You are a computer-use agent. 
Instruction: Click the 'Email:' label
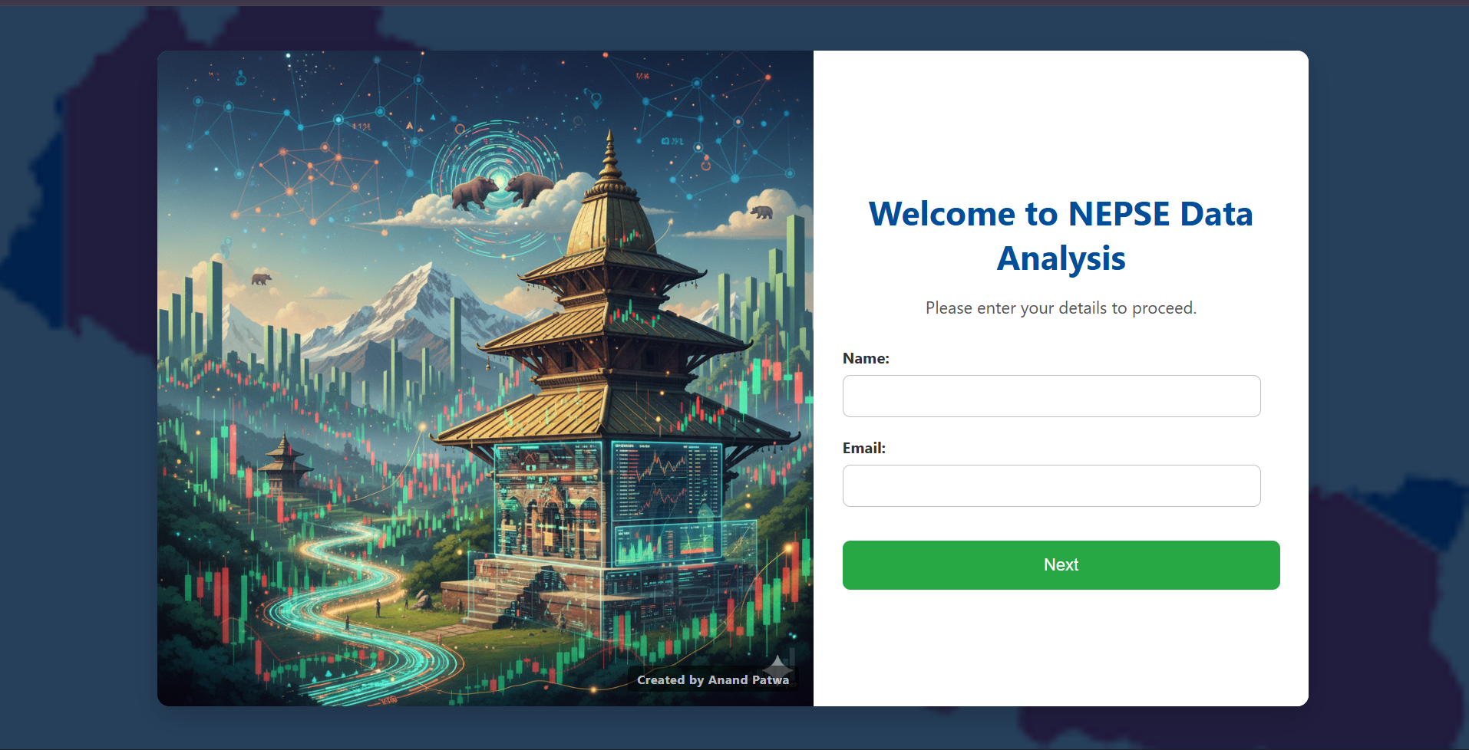tap(864, 448)
